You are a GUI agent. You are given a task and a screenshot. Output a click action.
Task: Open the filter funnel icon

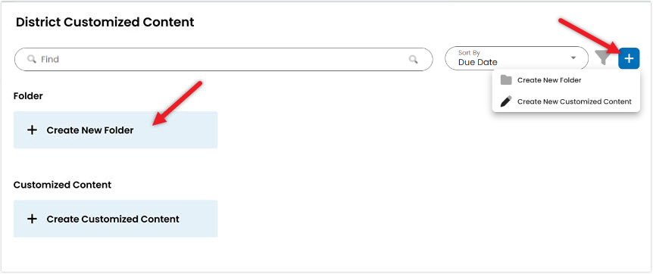point(602,58)
